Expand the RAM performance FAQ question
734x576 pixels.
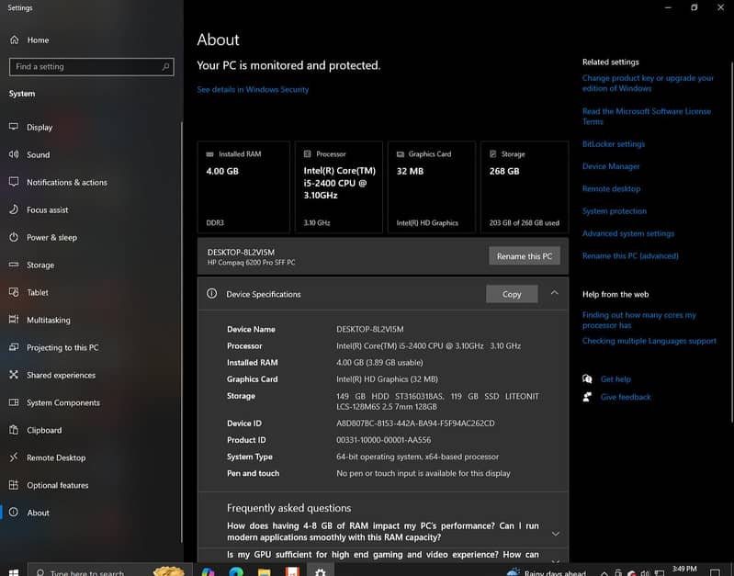click(x=555, y=533)
